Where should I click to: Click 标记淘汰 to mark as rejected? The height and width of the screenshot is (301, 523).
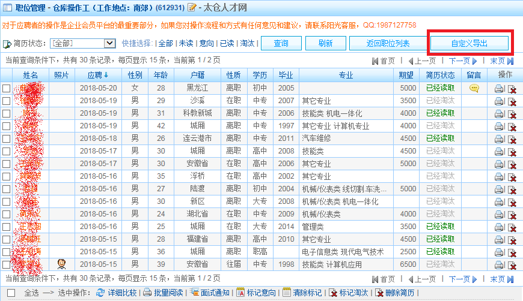(x=350, y=293)
